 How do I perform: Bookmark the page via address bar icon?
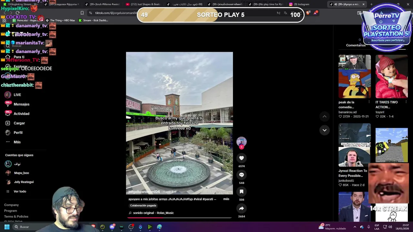(82, 13)
